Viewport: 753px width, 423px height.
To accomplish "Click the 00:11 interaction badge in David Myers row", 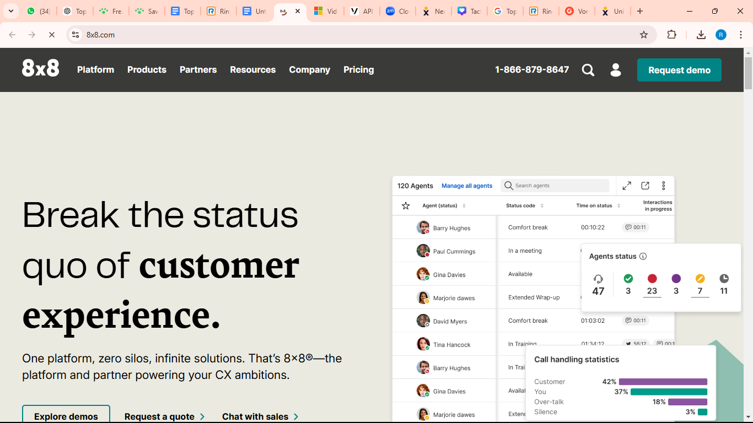I will tap(635, 321).
